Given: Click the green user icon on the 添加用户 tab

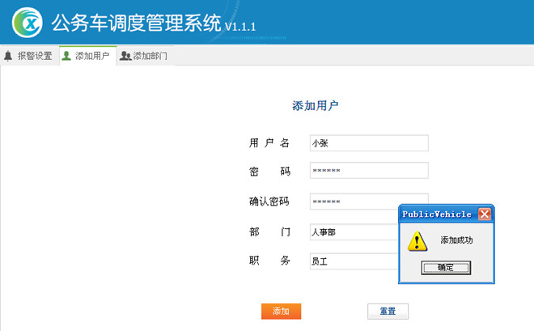Looking at the screenshot, I should [x=66, y=57].
